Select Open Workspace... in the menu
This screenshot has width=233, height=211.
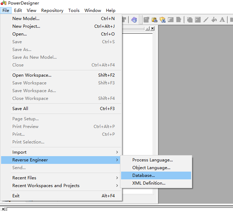click(x=61, y=75)
